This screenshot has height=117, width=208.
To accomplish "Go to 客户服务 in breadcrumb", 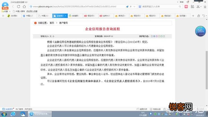I will (x=63, y=23).
